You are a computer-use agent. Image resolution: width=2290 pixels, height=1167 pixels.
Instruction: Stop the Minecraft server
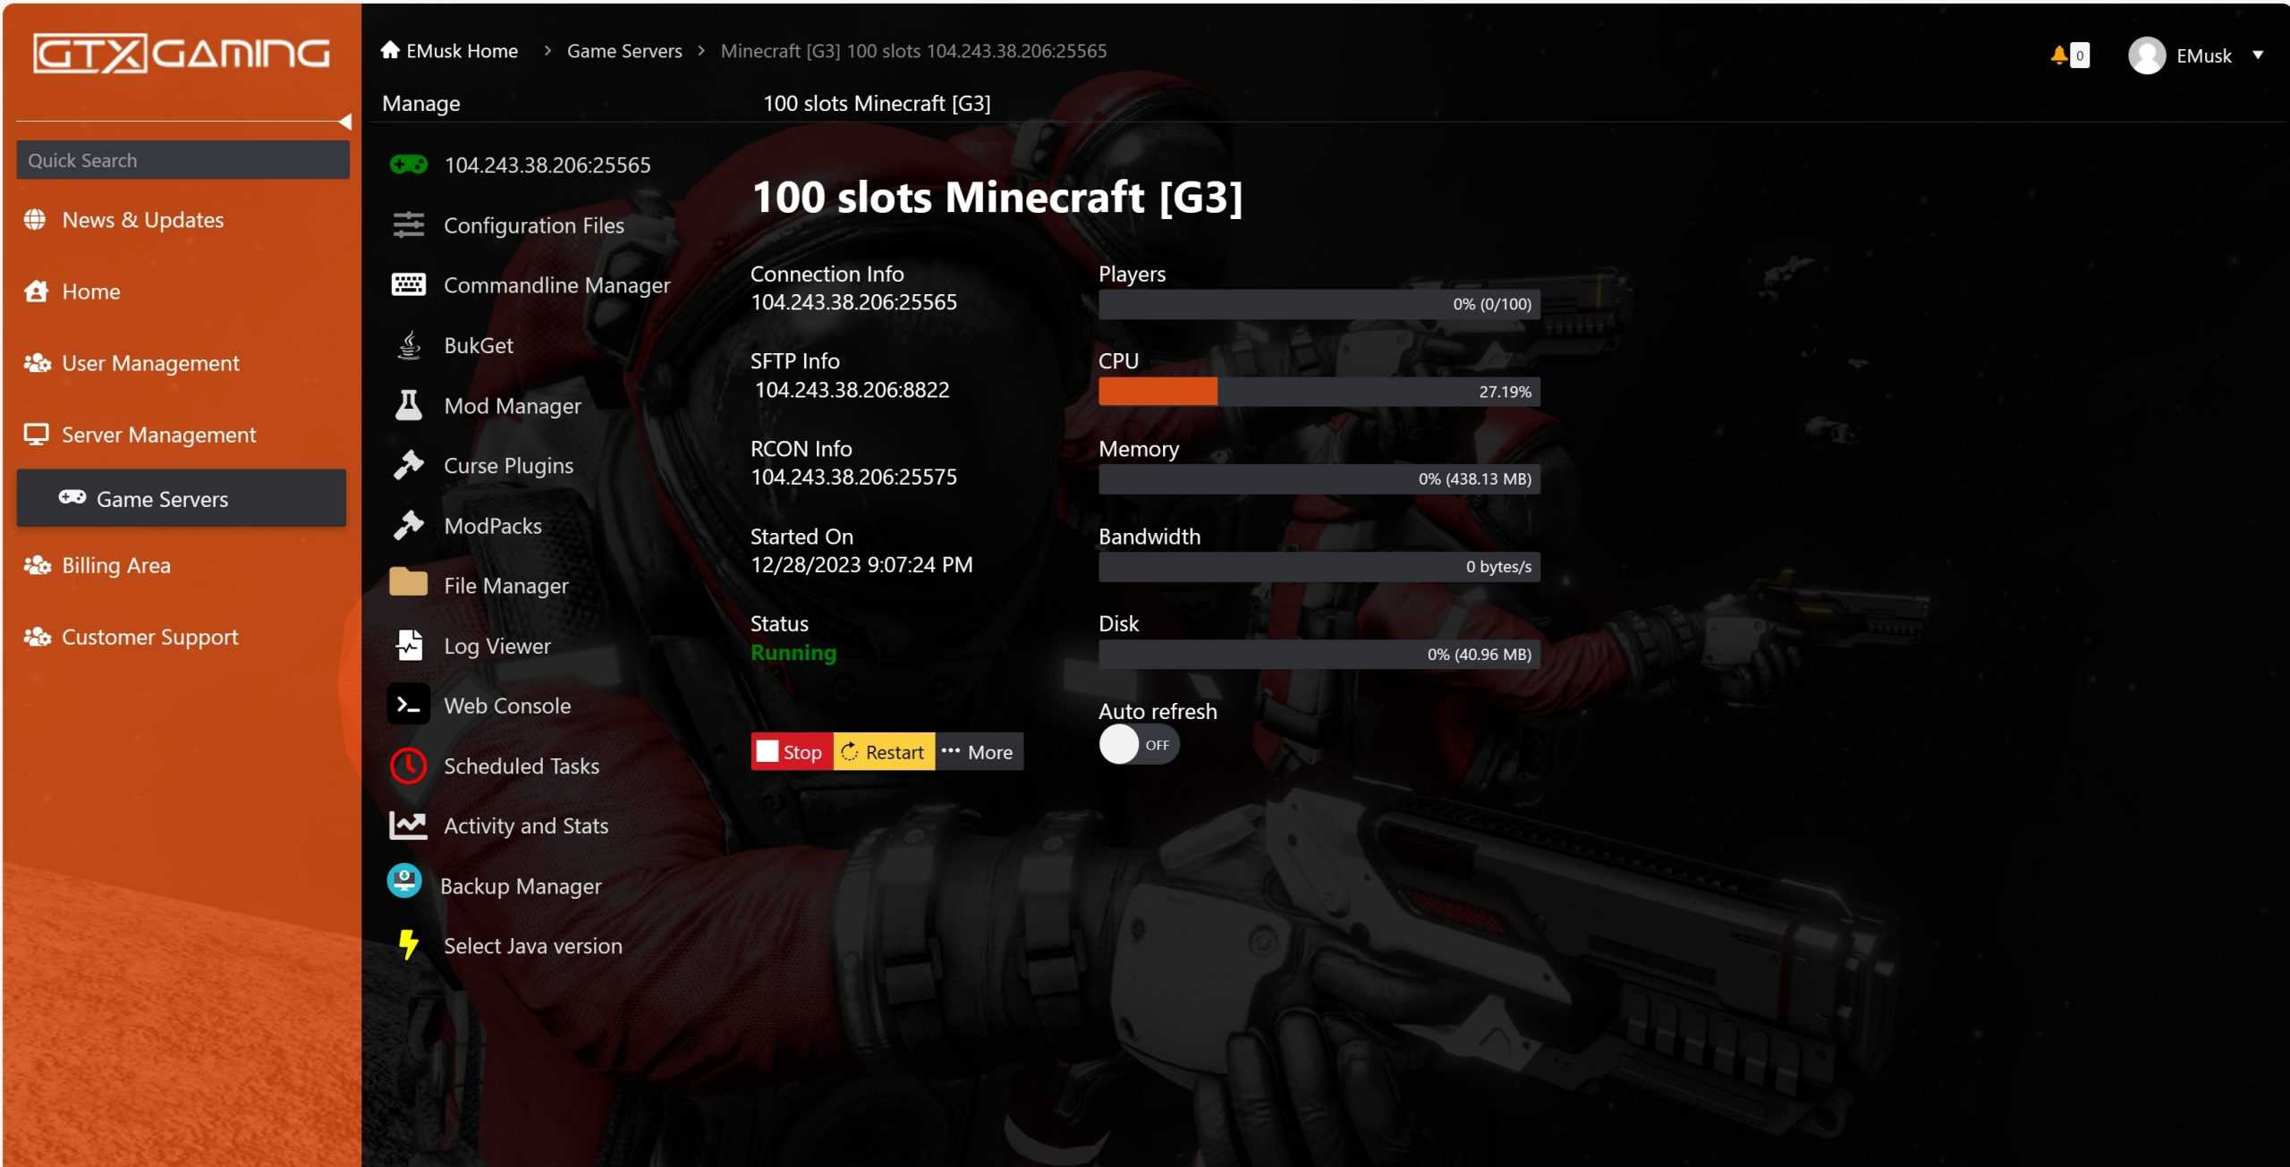point(791,751)
